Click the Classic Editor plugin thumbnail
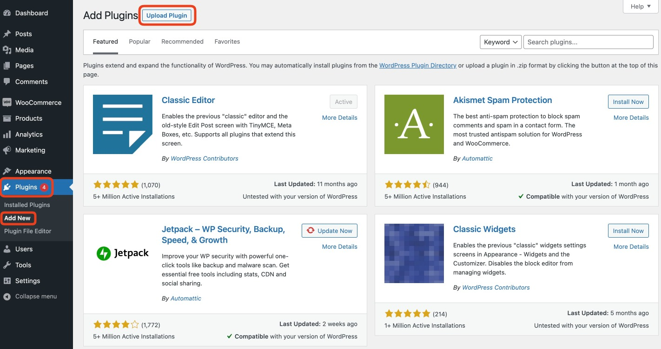661x349 pixels. (123, 124)
